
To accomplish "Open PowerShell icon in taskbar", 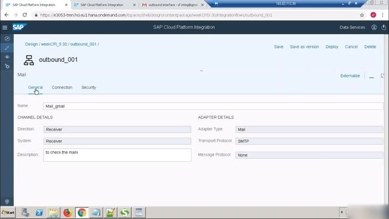I will 39,212.
